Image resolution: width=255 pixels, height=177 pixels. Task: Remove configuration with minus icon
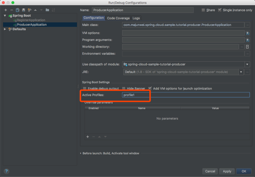pos(11,10)
